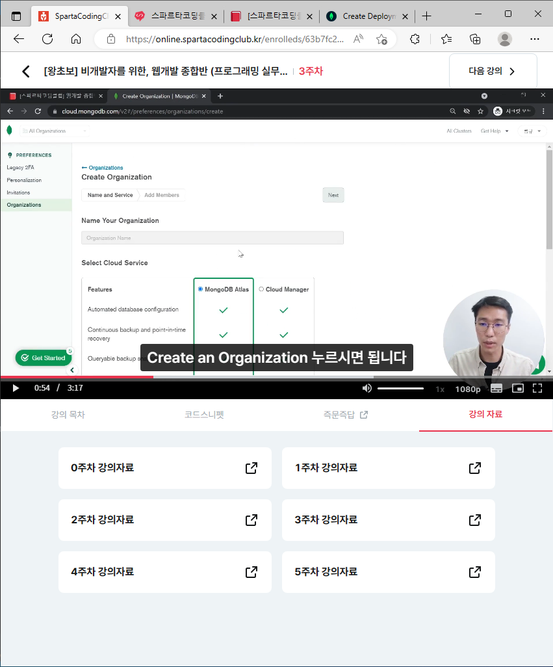Click the address bar URL

[235, 39]
